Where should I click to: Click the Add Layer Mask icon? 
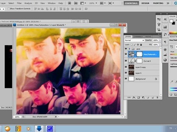point(139,98)
